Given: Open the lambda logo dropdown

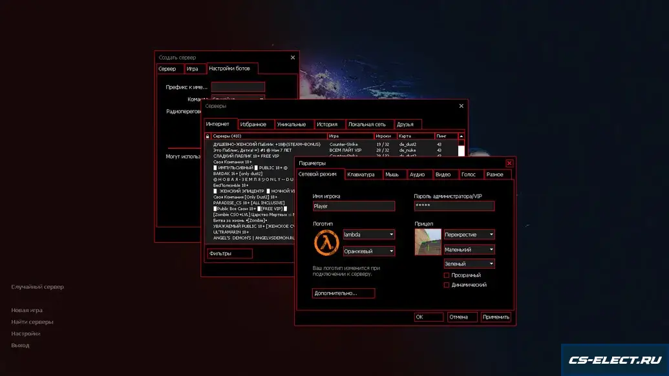Looking at the screenshot, I should point(368,235).
